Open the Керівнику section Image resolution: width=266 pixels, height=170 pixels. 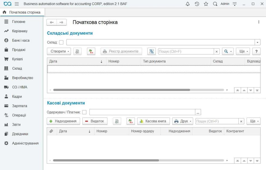[20, 31]
